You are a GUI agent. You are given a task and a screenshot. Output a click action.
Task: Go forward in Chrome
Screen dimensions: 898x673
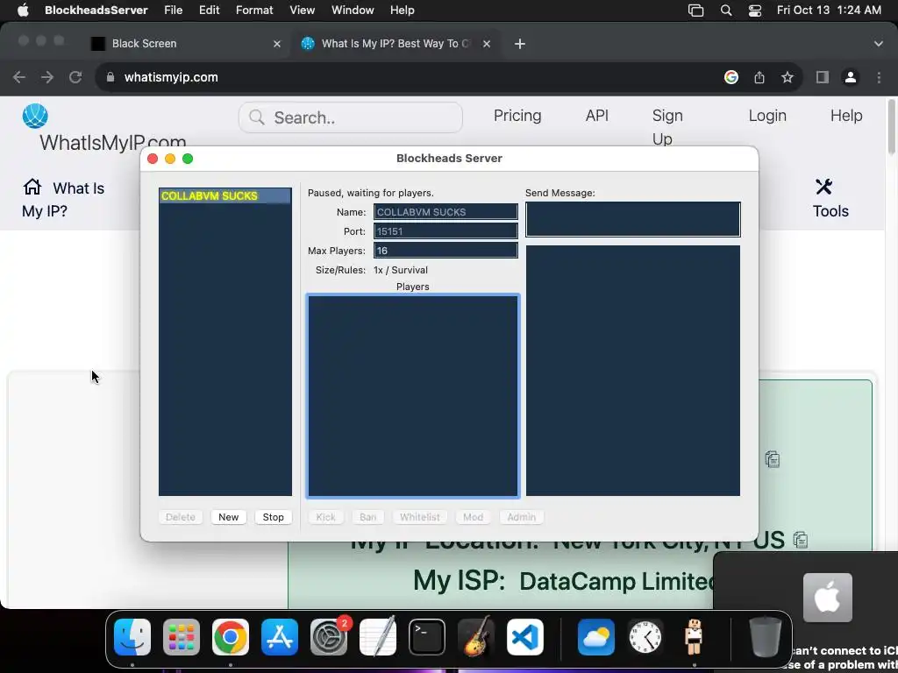point(47,77)
